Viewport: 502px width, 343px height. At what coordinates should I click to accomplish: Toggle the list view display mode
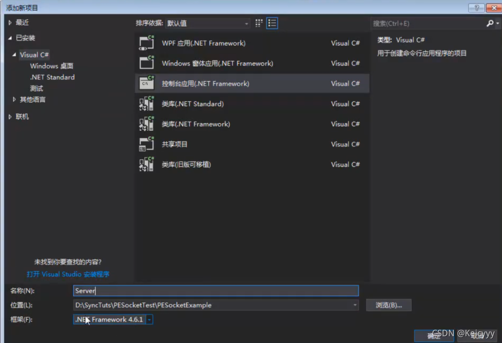(x=272, y=23)
